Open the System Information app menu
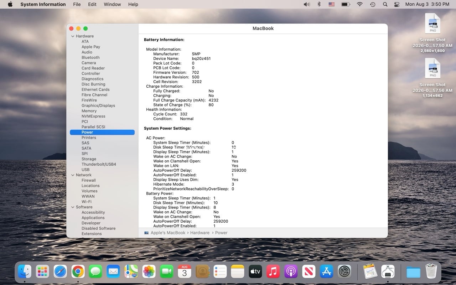This screenshot has height=285, width=456. 43,4
